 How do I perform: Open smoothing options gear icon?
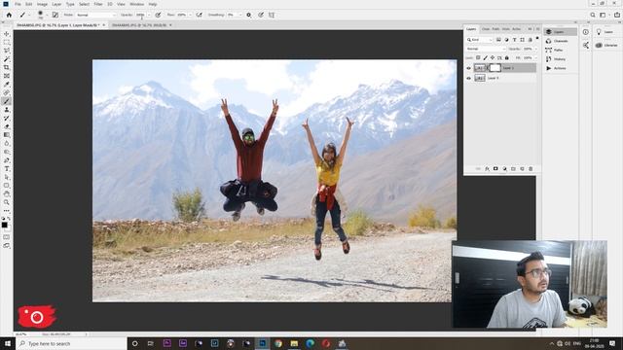click(249, 15)
